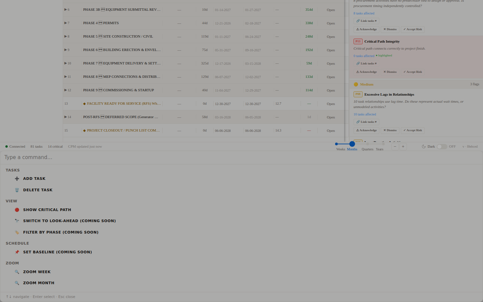Choose Show Critical Path command

coord(241,210)
